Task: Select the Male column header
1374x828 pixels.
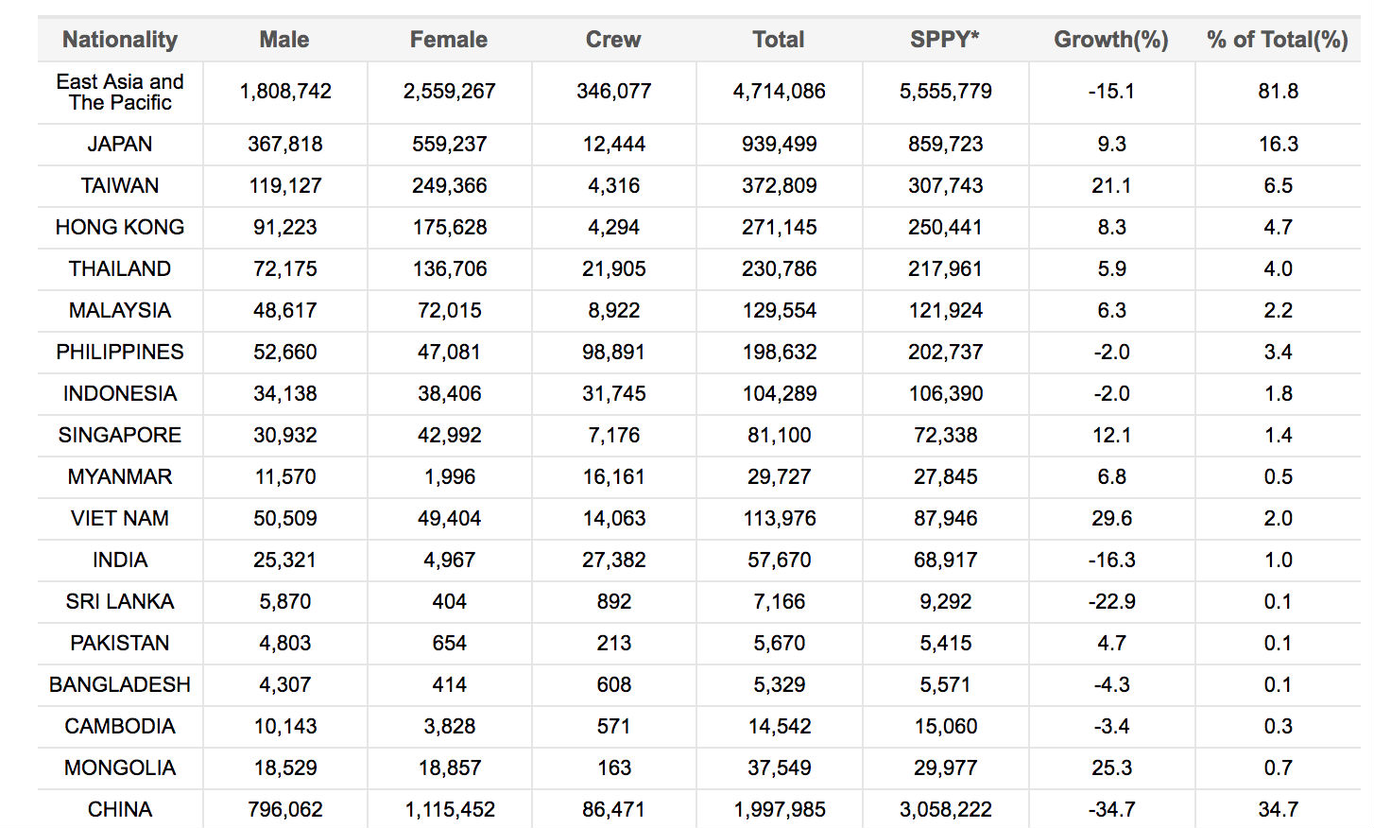Action: (284, 40)
